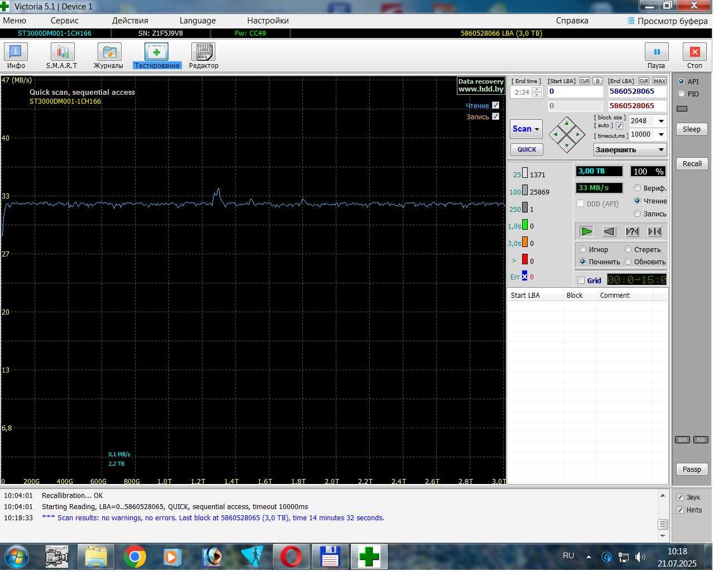Open the Меню menu

15,21
